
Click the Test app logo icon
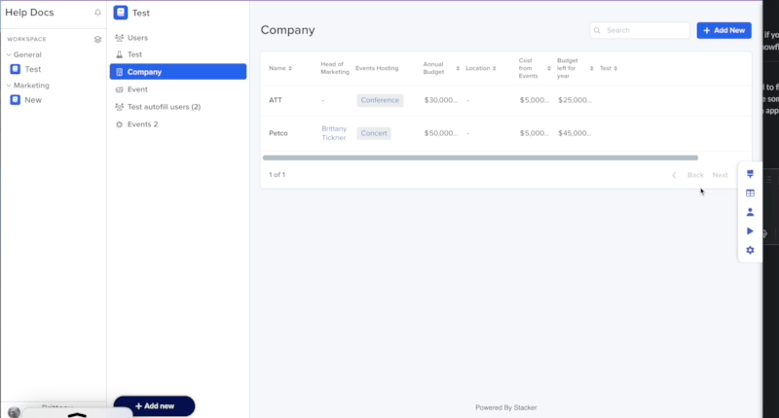pyautogui.click(x=121, y=13)
